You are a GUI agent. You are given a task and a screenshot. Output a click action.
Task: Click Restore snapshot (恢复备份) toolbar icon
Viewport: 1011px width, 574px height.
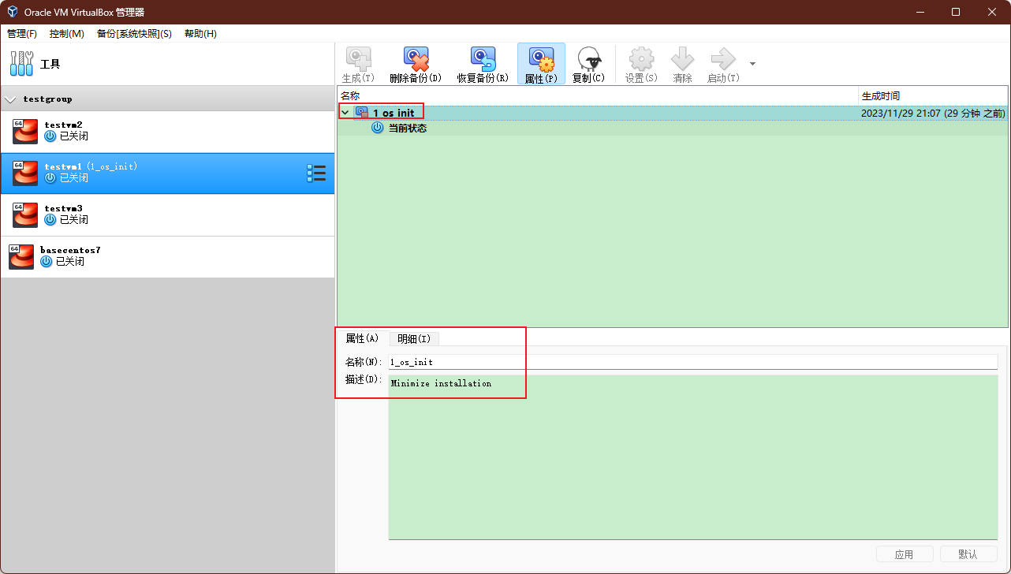[483, 58]
